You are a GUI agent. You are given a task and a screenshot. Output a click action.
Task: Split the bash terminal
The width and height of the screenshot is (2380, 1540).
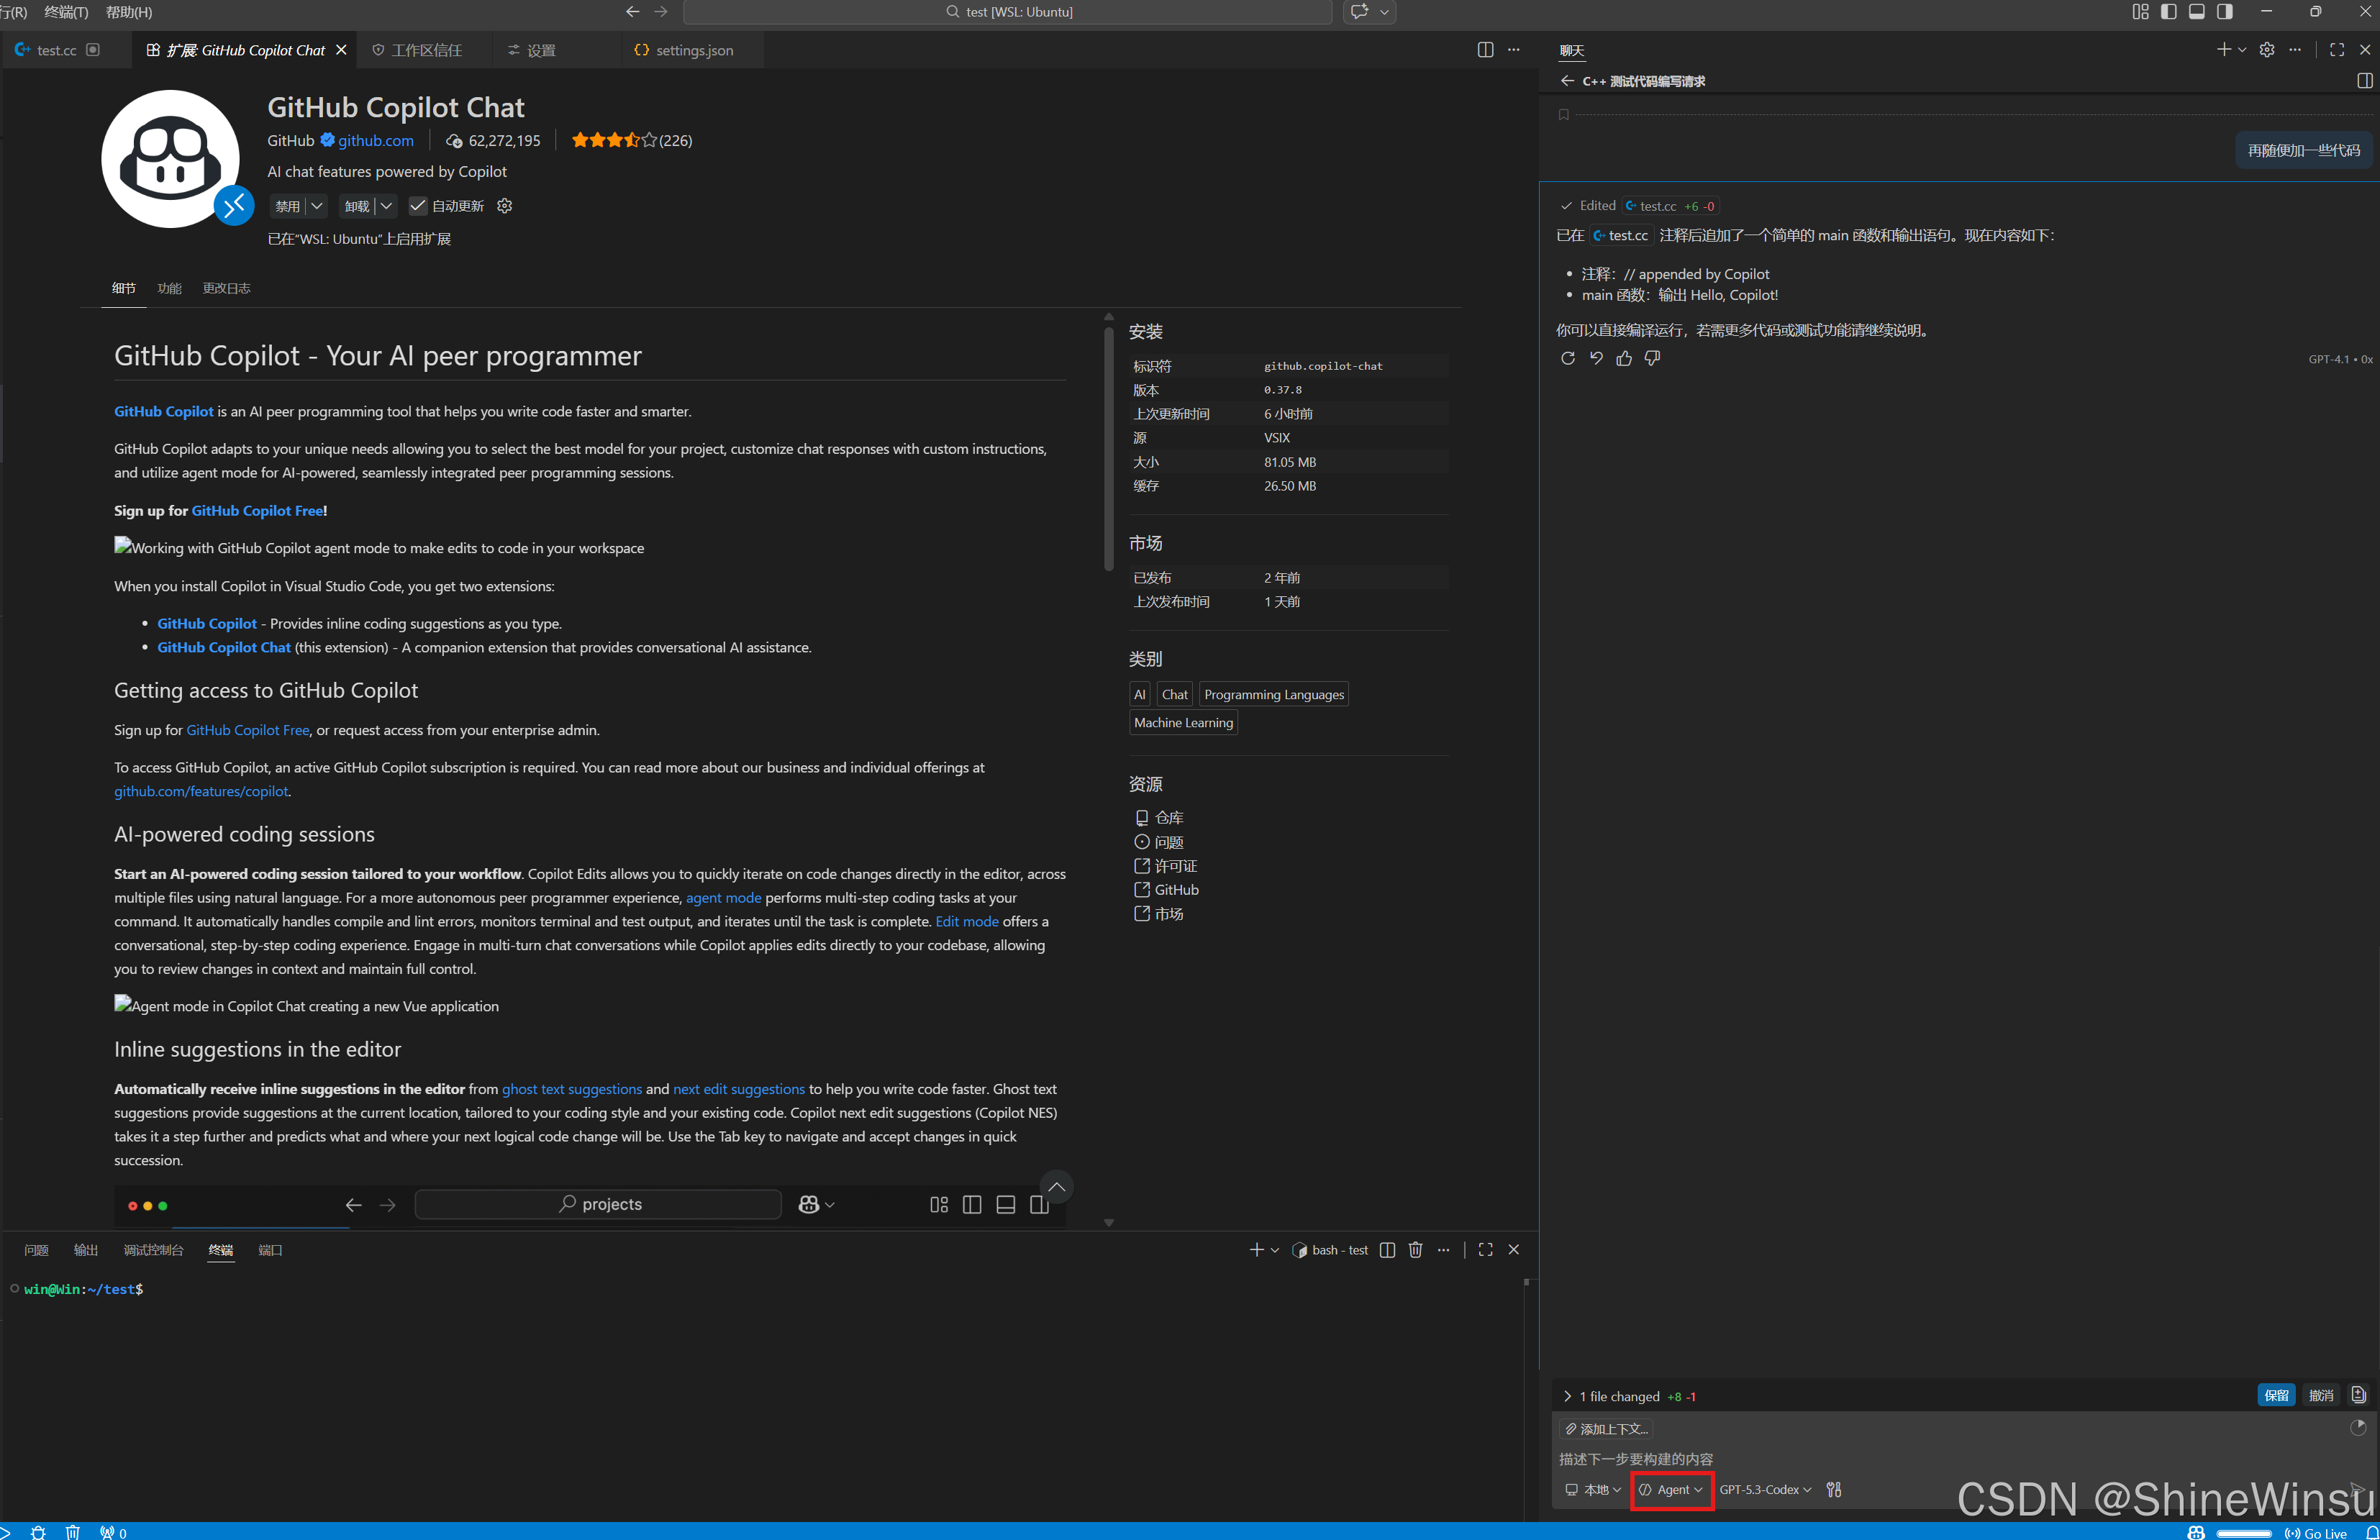(1387, 1250)
